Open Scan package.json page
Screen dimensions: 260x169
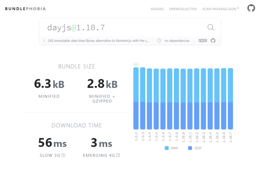[220, 9]
